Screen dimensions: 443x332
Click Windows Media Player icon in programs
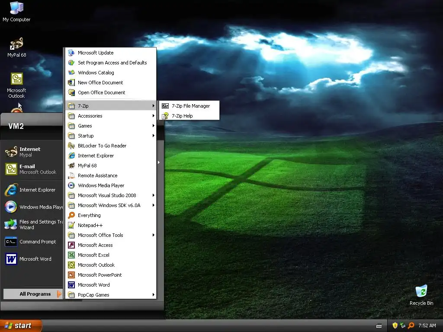[71, 185]
